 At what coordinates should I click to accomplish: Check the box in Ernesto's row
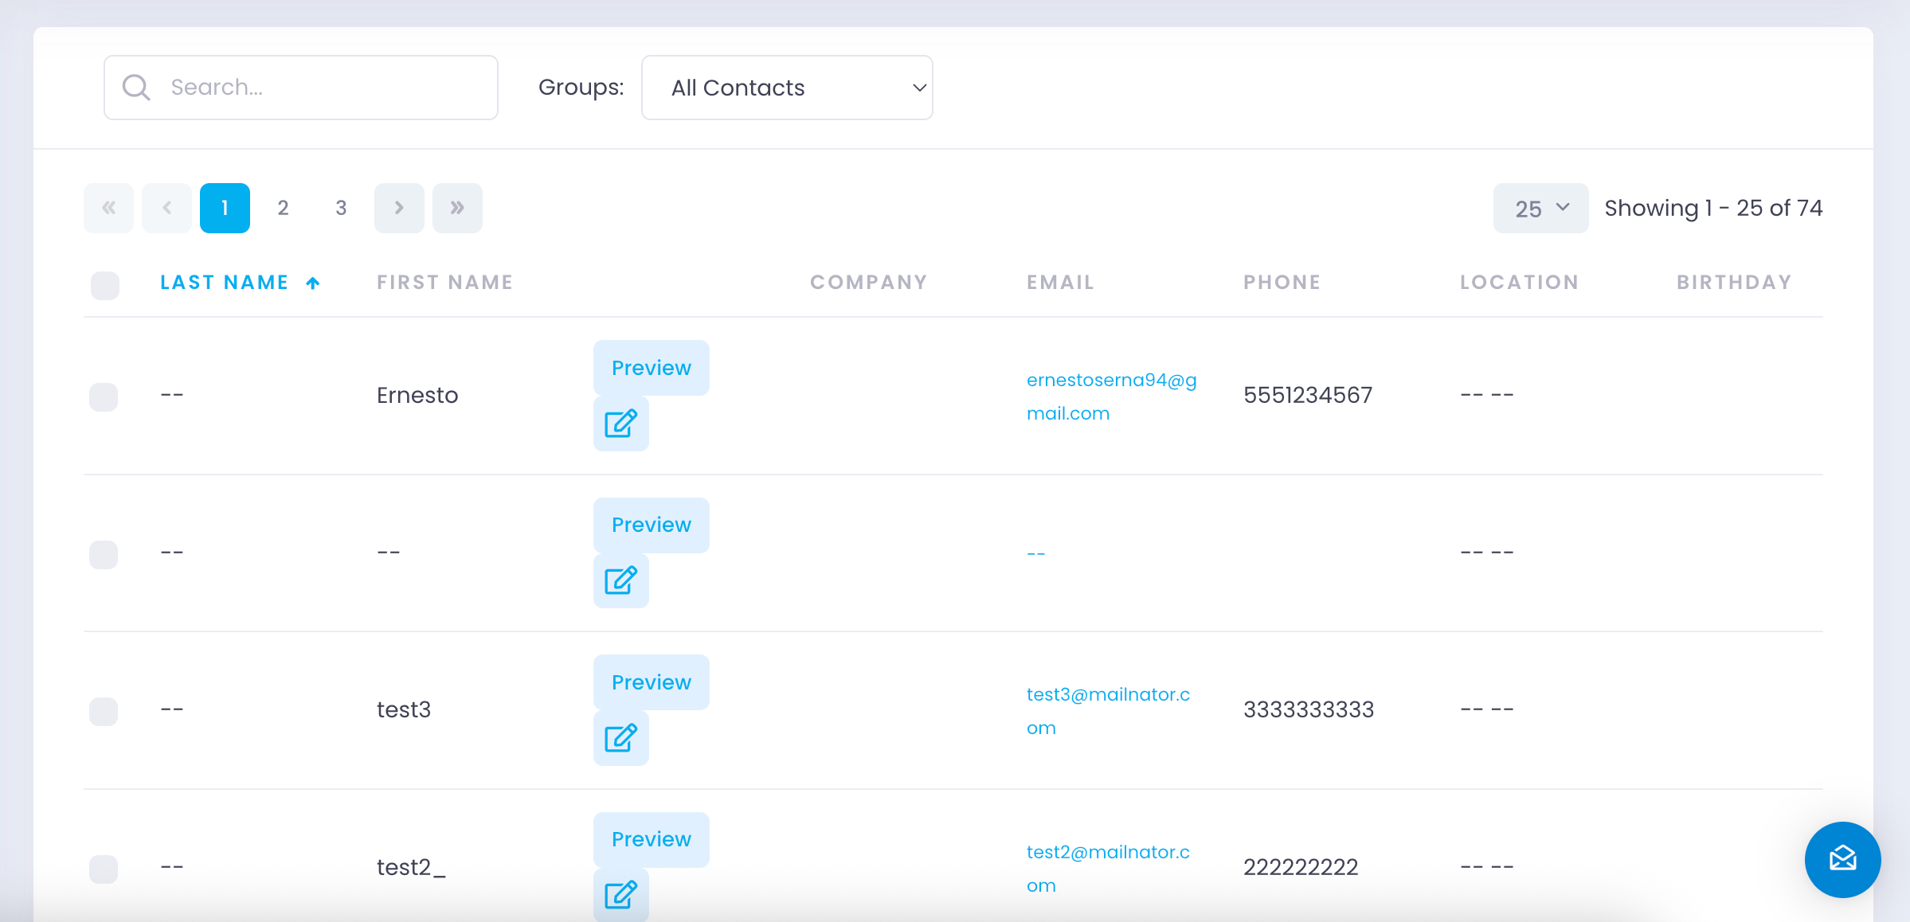tap(104, 397)
